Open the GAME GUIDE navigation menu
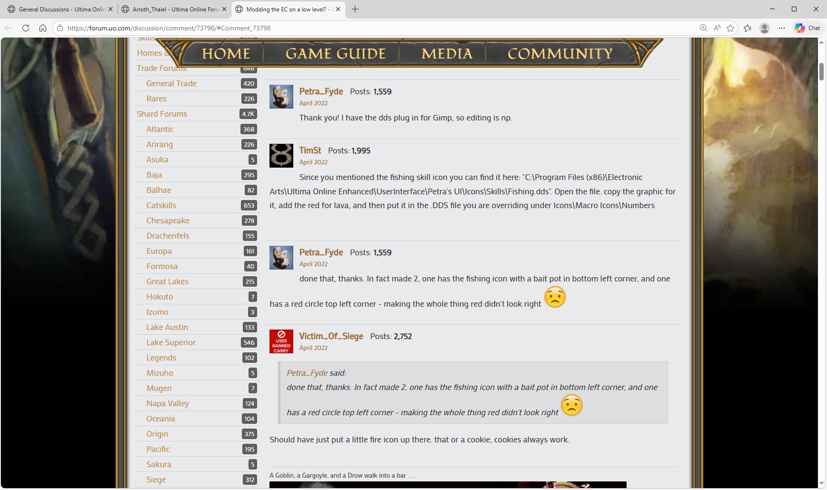 (x=335, y=54)
